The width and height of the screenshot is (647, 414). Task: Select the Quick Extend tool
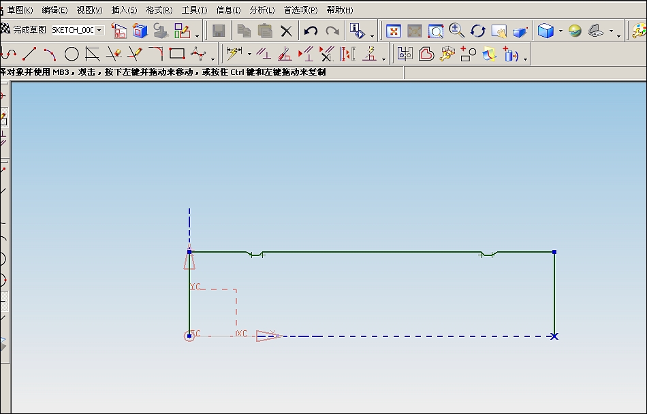click(x=135, y=54)
